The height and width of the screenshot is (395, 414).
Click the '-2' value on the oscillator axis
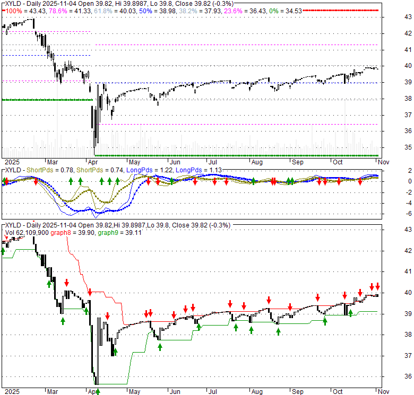[409, 192]
